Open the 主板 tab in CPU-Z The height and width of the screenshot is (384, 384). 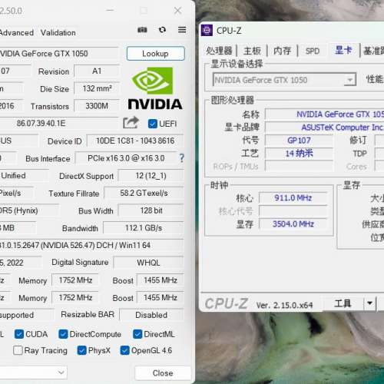(252, 51)
